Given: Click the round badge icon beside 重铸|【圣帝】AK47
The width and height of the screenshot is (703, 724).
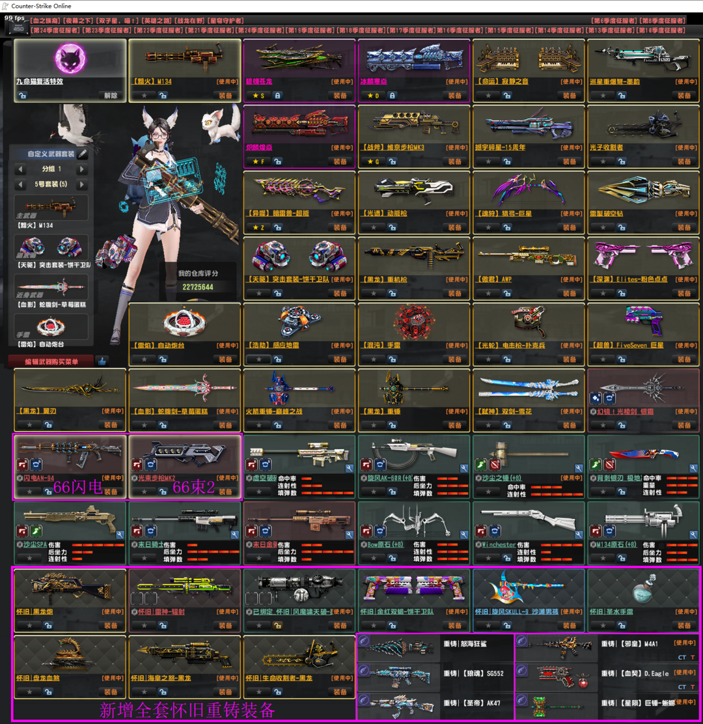Looking at the screenshot, I should click(365, 699).
